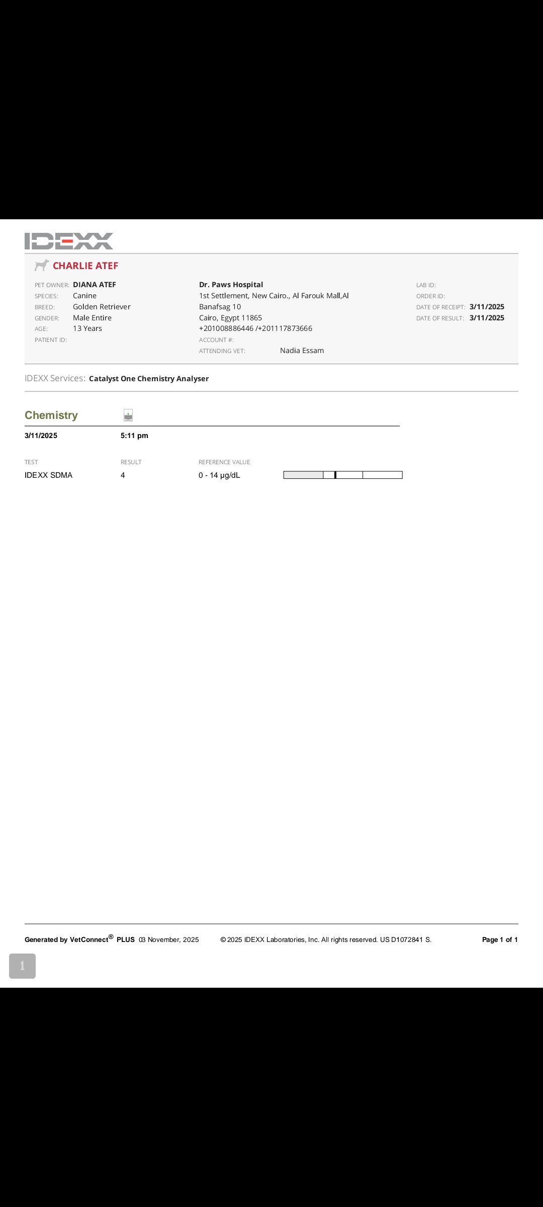Click the 5:11 pm test time
The width and height of the screenshot is (543, 1207).
[x=134, y=436]
